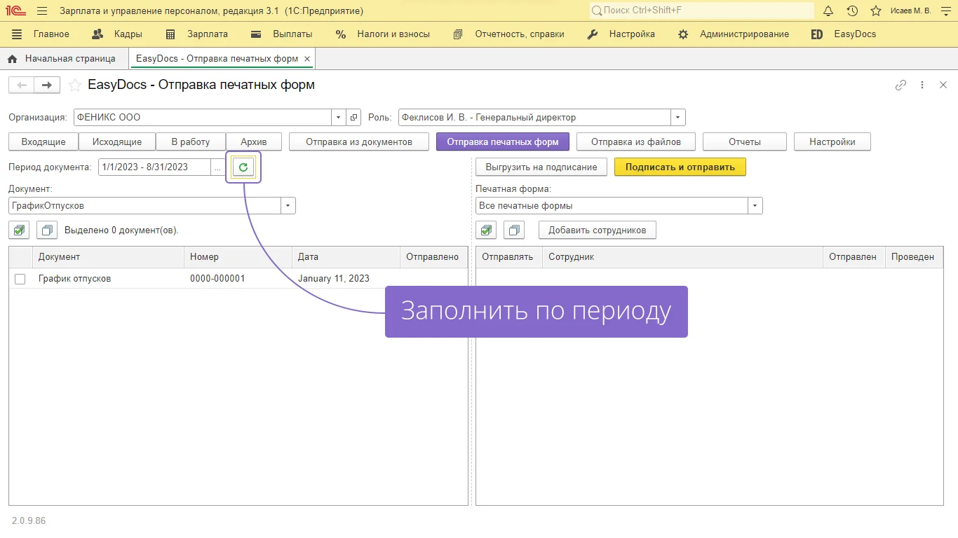Open the Печатная форма dropdown
958x538 pixels.
point(755,206)
